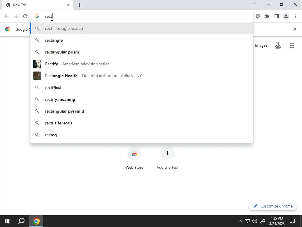Viewport: 302px width, 227px height.
Task: Select 'rectify meaning' suggestion
Action: point(142,99)
